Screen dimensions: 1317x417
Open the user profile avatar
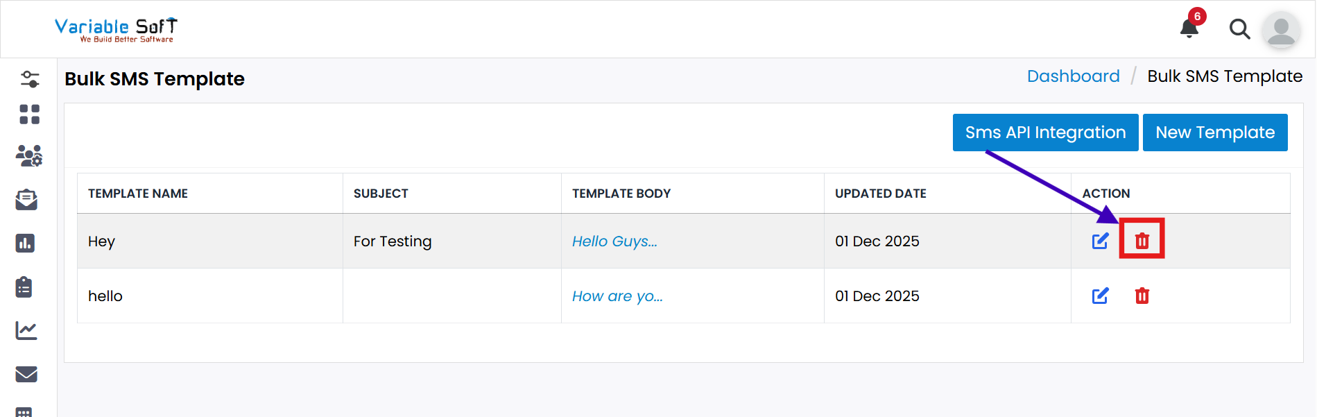coord(1281,30)
